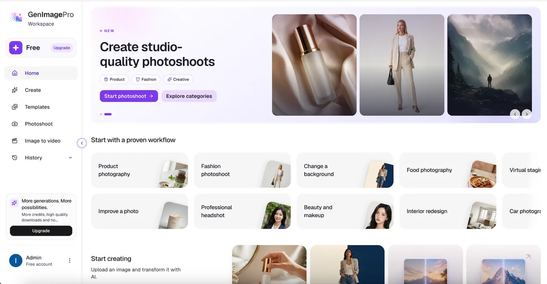
Task: Click the History clock icon
Action: pyautogui.click(x=15, y=158)
